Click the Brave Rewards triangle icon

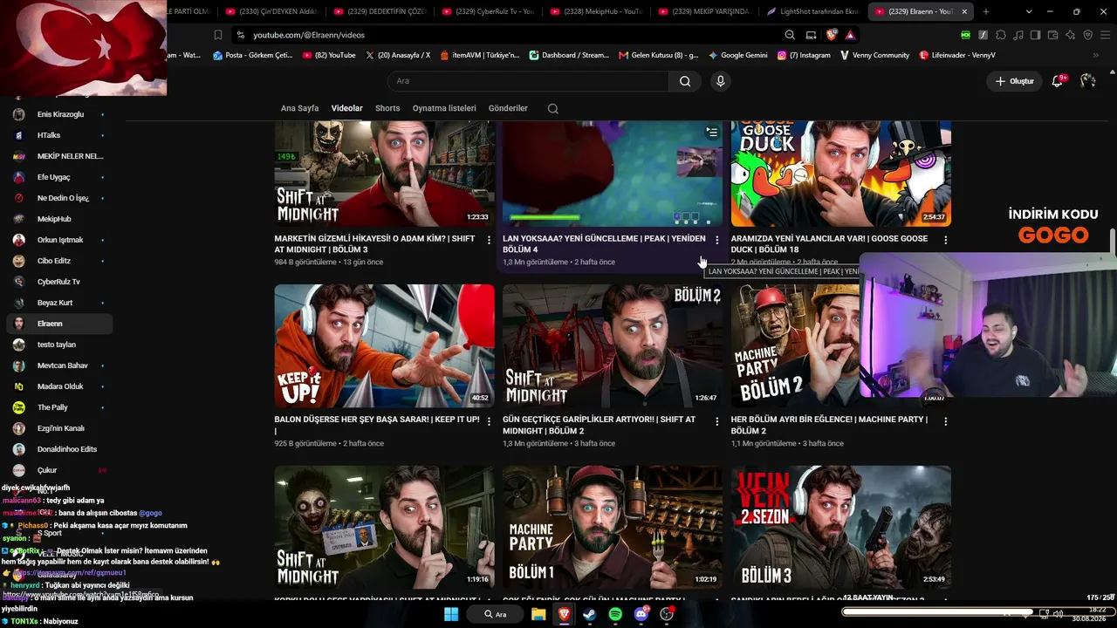click(850, 35)
